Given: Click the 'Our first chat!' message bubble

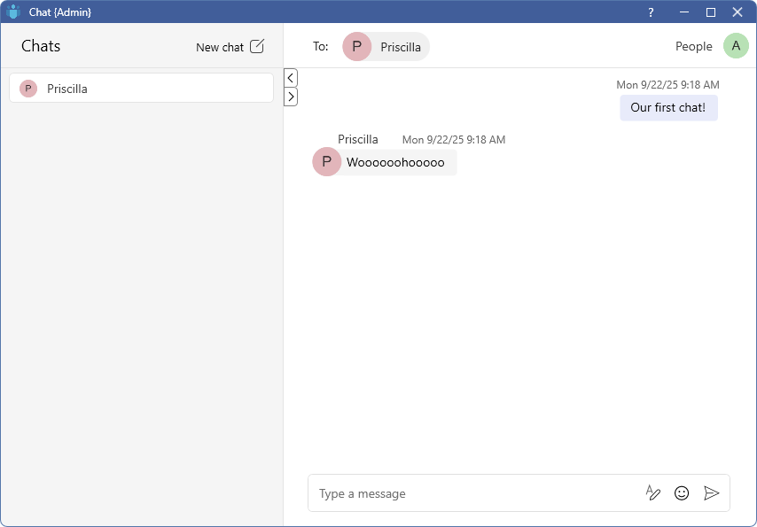Looking at the screenshot, I should [x=668, y=108].
